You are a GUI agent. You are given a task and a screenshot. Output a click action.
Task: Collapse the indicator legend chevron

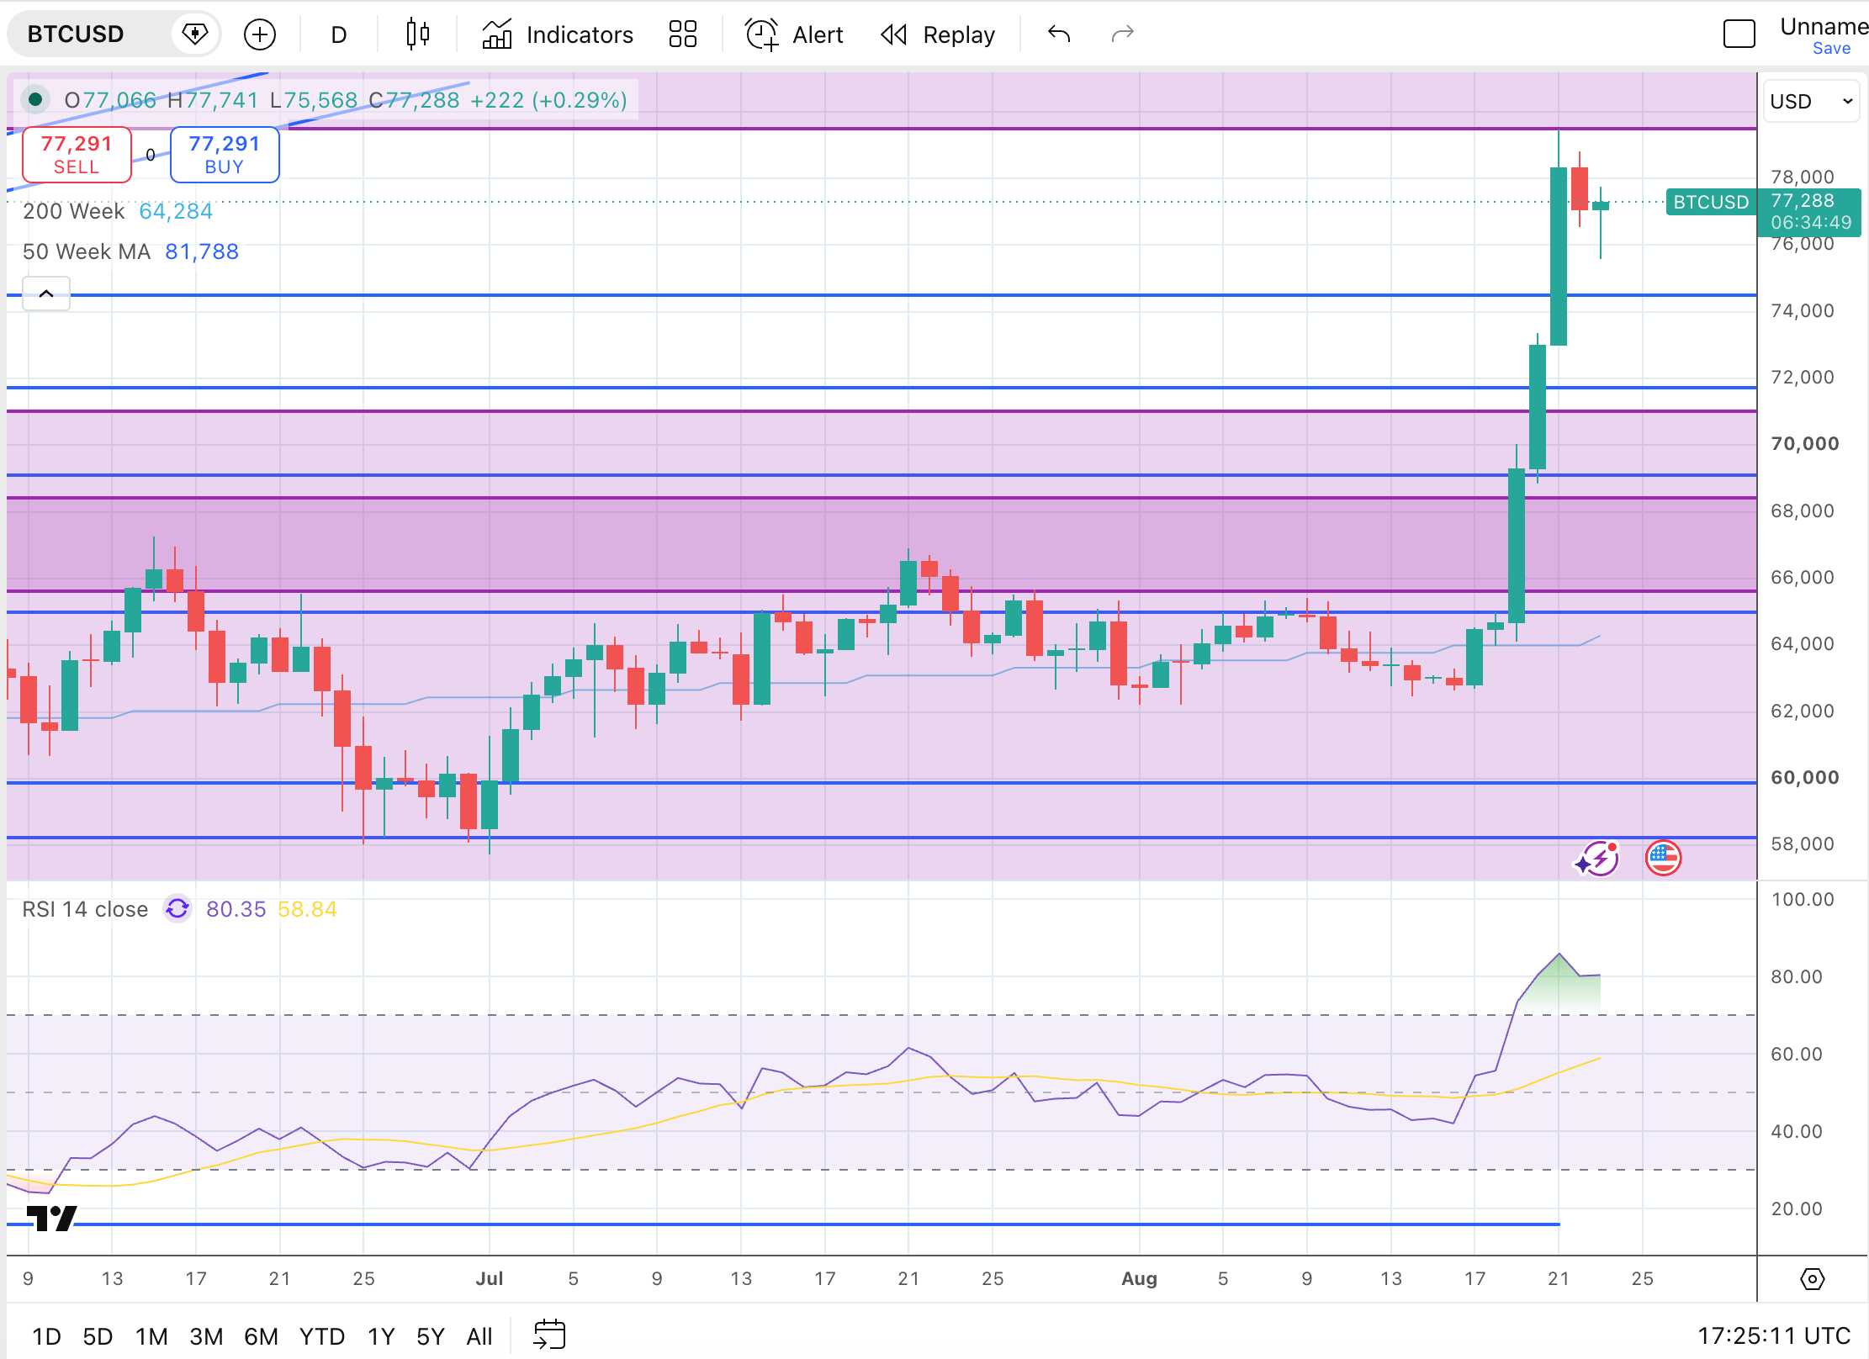pos(46,293)
